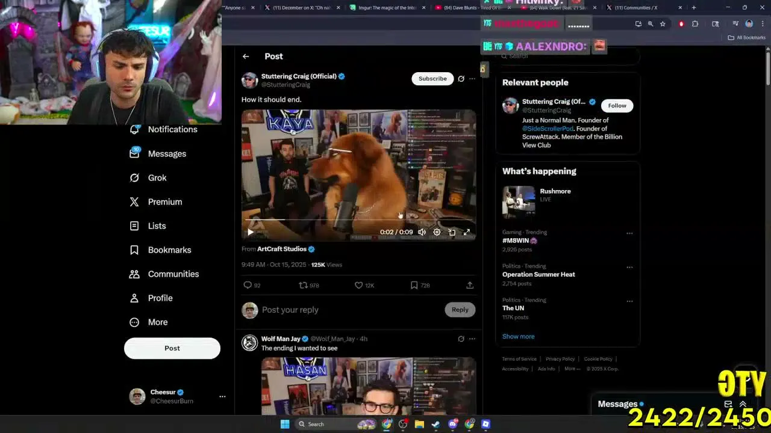Open Terms of Service link
This screenshot has height=433, width=771.
pos(519,359)
